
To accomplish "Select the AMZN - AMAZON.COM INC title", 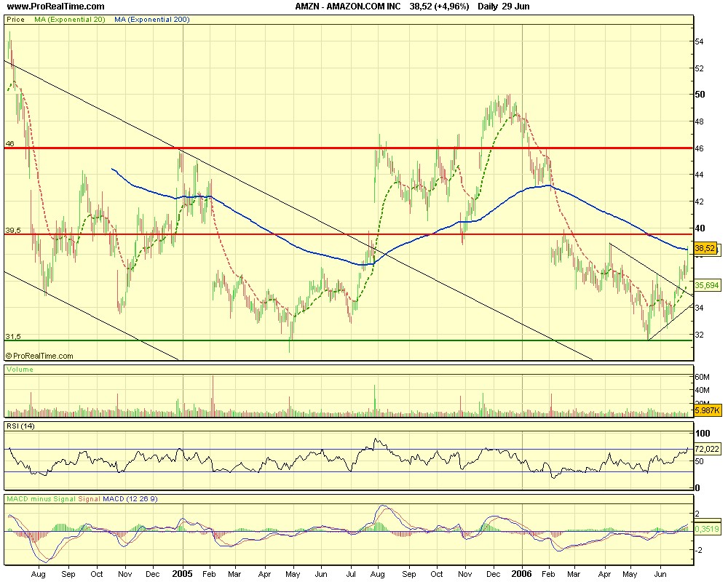I will (x=348, y=7).
